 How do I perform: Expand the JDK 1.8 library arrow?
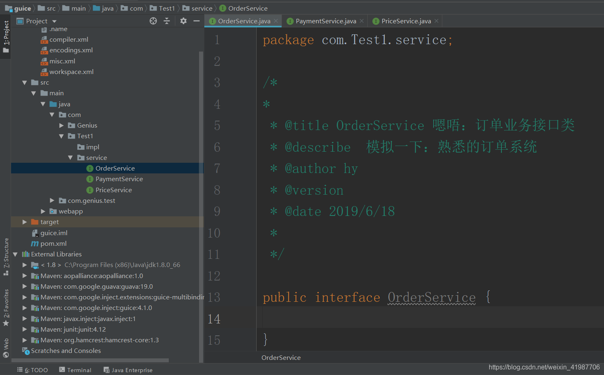tap(25, 265)
